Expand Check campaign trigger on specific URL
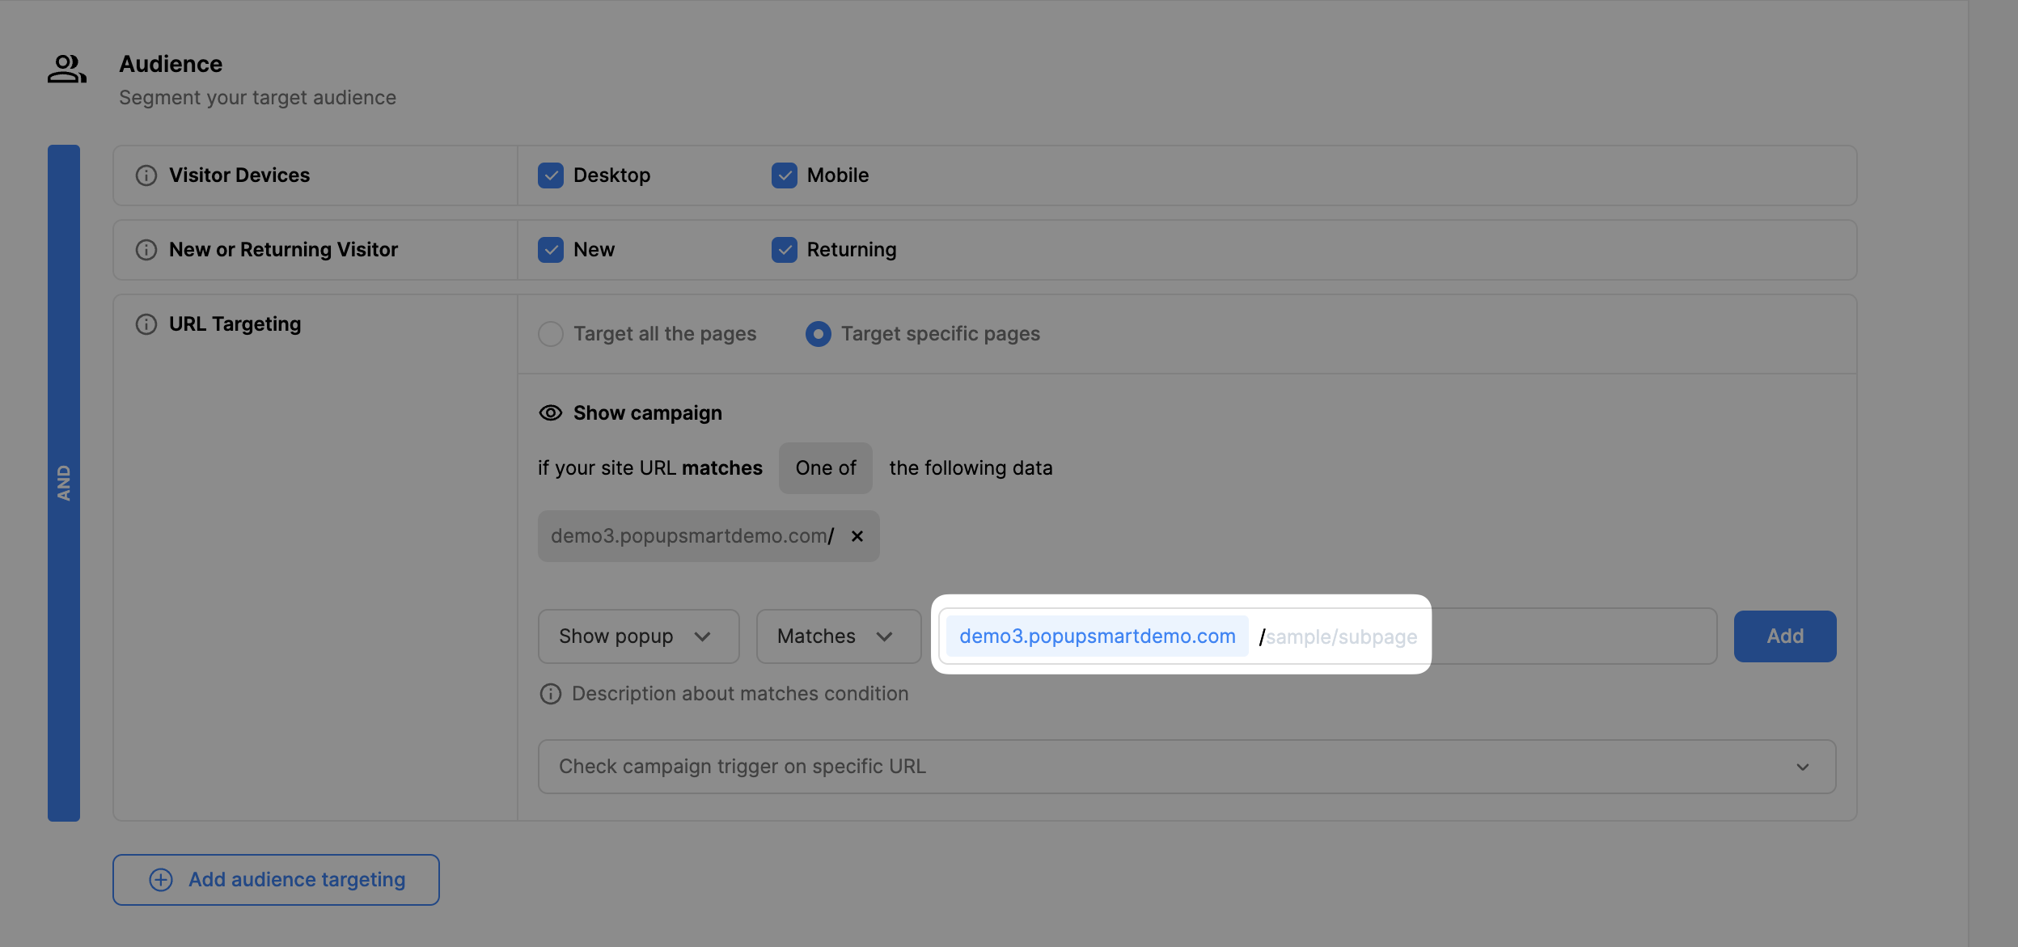The image size is (2018, 947). pos(1803,767)
